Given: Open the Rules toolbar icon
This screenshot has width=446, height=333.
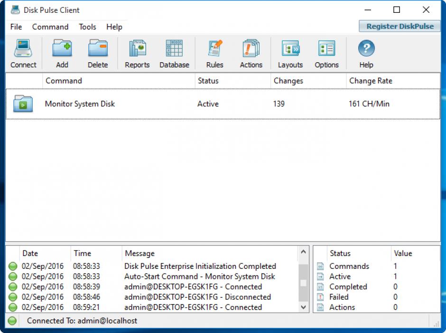Looking at the screenshot, I should pos(215,48).
